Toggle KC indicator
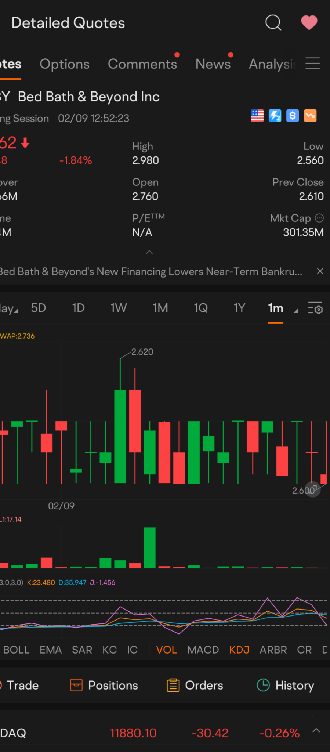This screenshot has width=330, height=752. (109, 650)
